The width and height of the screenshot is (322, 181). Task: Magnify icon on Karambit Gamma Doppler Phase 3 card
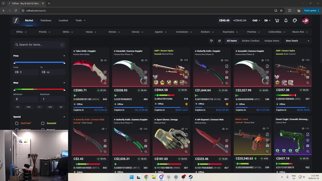pos(145,83)
